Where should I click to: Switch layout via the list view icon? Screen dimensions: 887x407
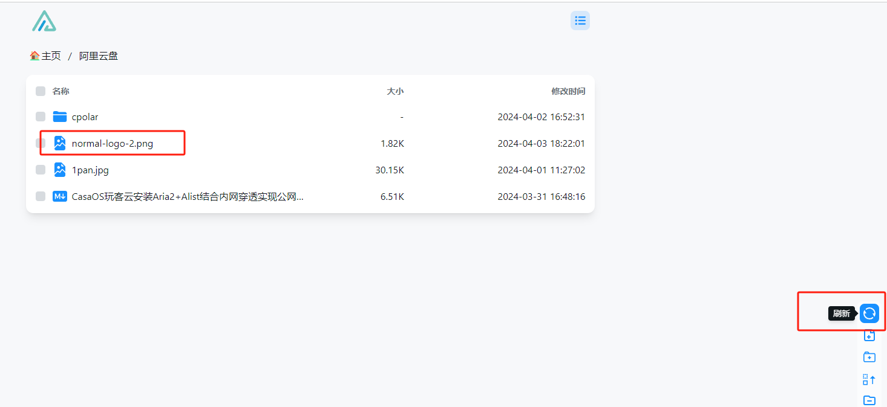coord(580,21)
